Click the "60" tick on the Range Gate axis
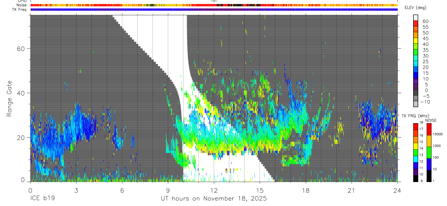The width and height of the screenshot is (447, 206). [21, 49]
